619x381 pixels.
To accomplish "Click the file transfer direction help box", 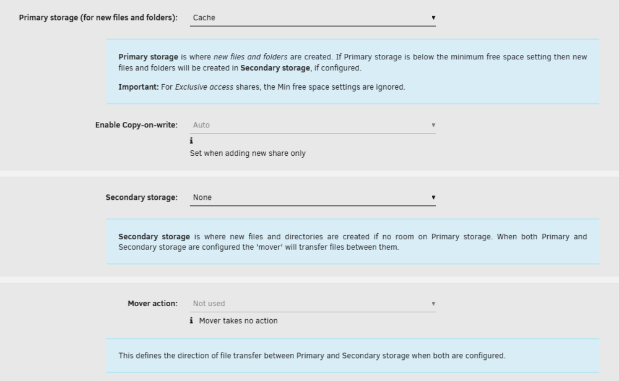I will tap(353, 356).
